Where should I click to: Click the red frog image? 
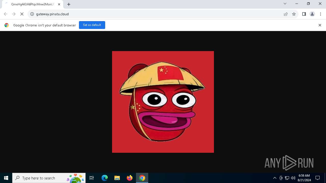click(163, 102)
